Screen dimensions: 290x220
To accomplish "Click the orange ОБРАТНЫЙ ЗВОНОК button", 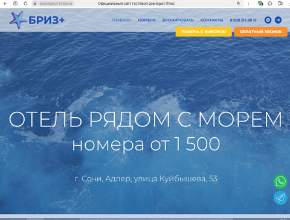I will coord(260,32).
